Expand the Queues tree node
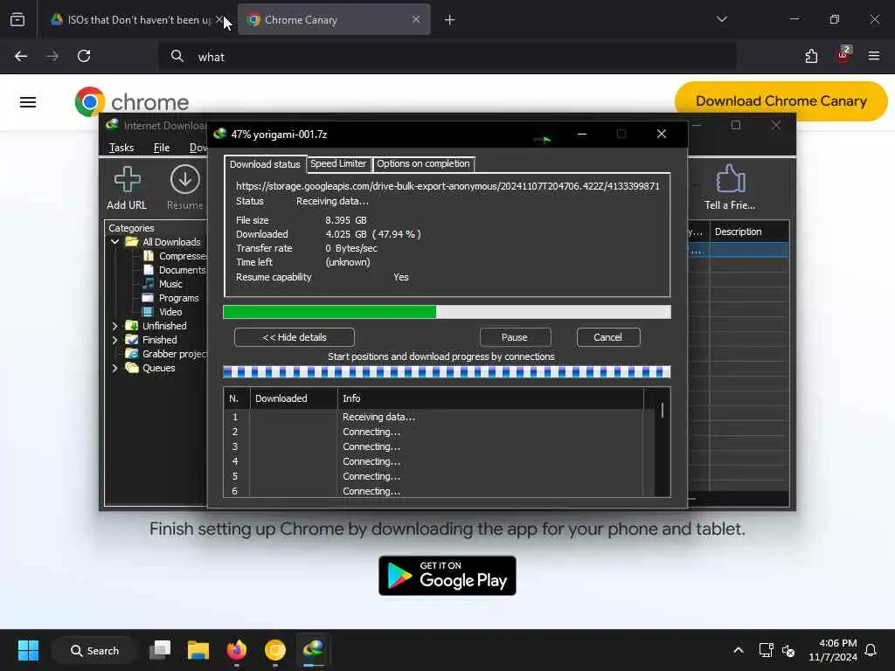The width and height of the screenshot is (895, 671). pos(114,368)
